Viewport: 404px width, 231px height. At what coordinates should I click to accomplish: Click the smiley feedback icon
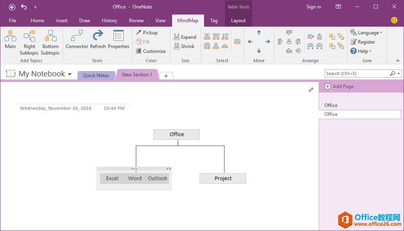pos(394,20)
